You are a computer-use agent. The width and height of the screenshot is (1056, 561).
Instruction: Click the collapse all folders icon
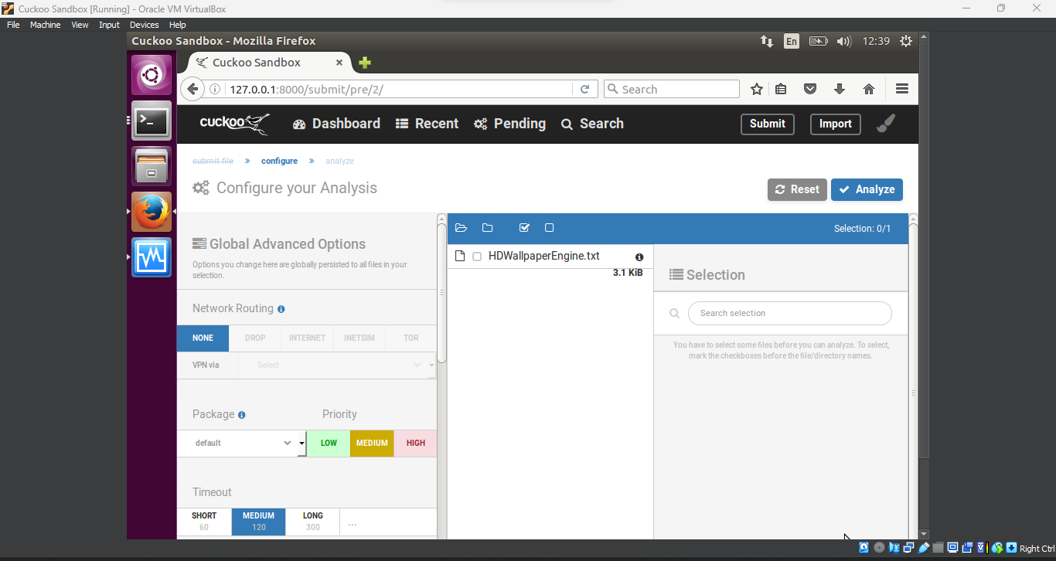pyautogui.click(x=487, y=228)
